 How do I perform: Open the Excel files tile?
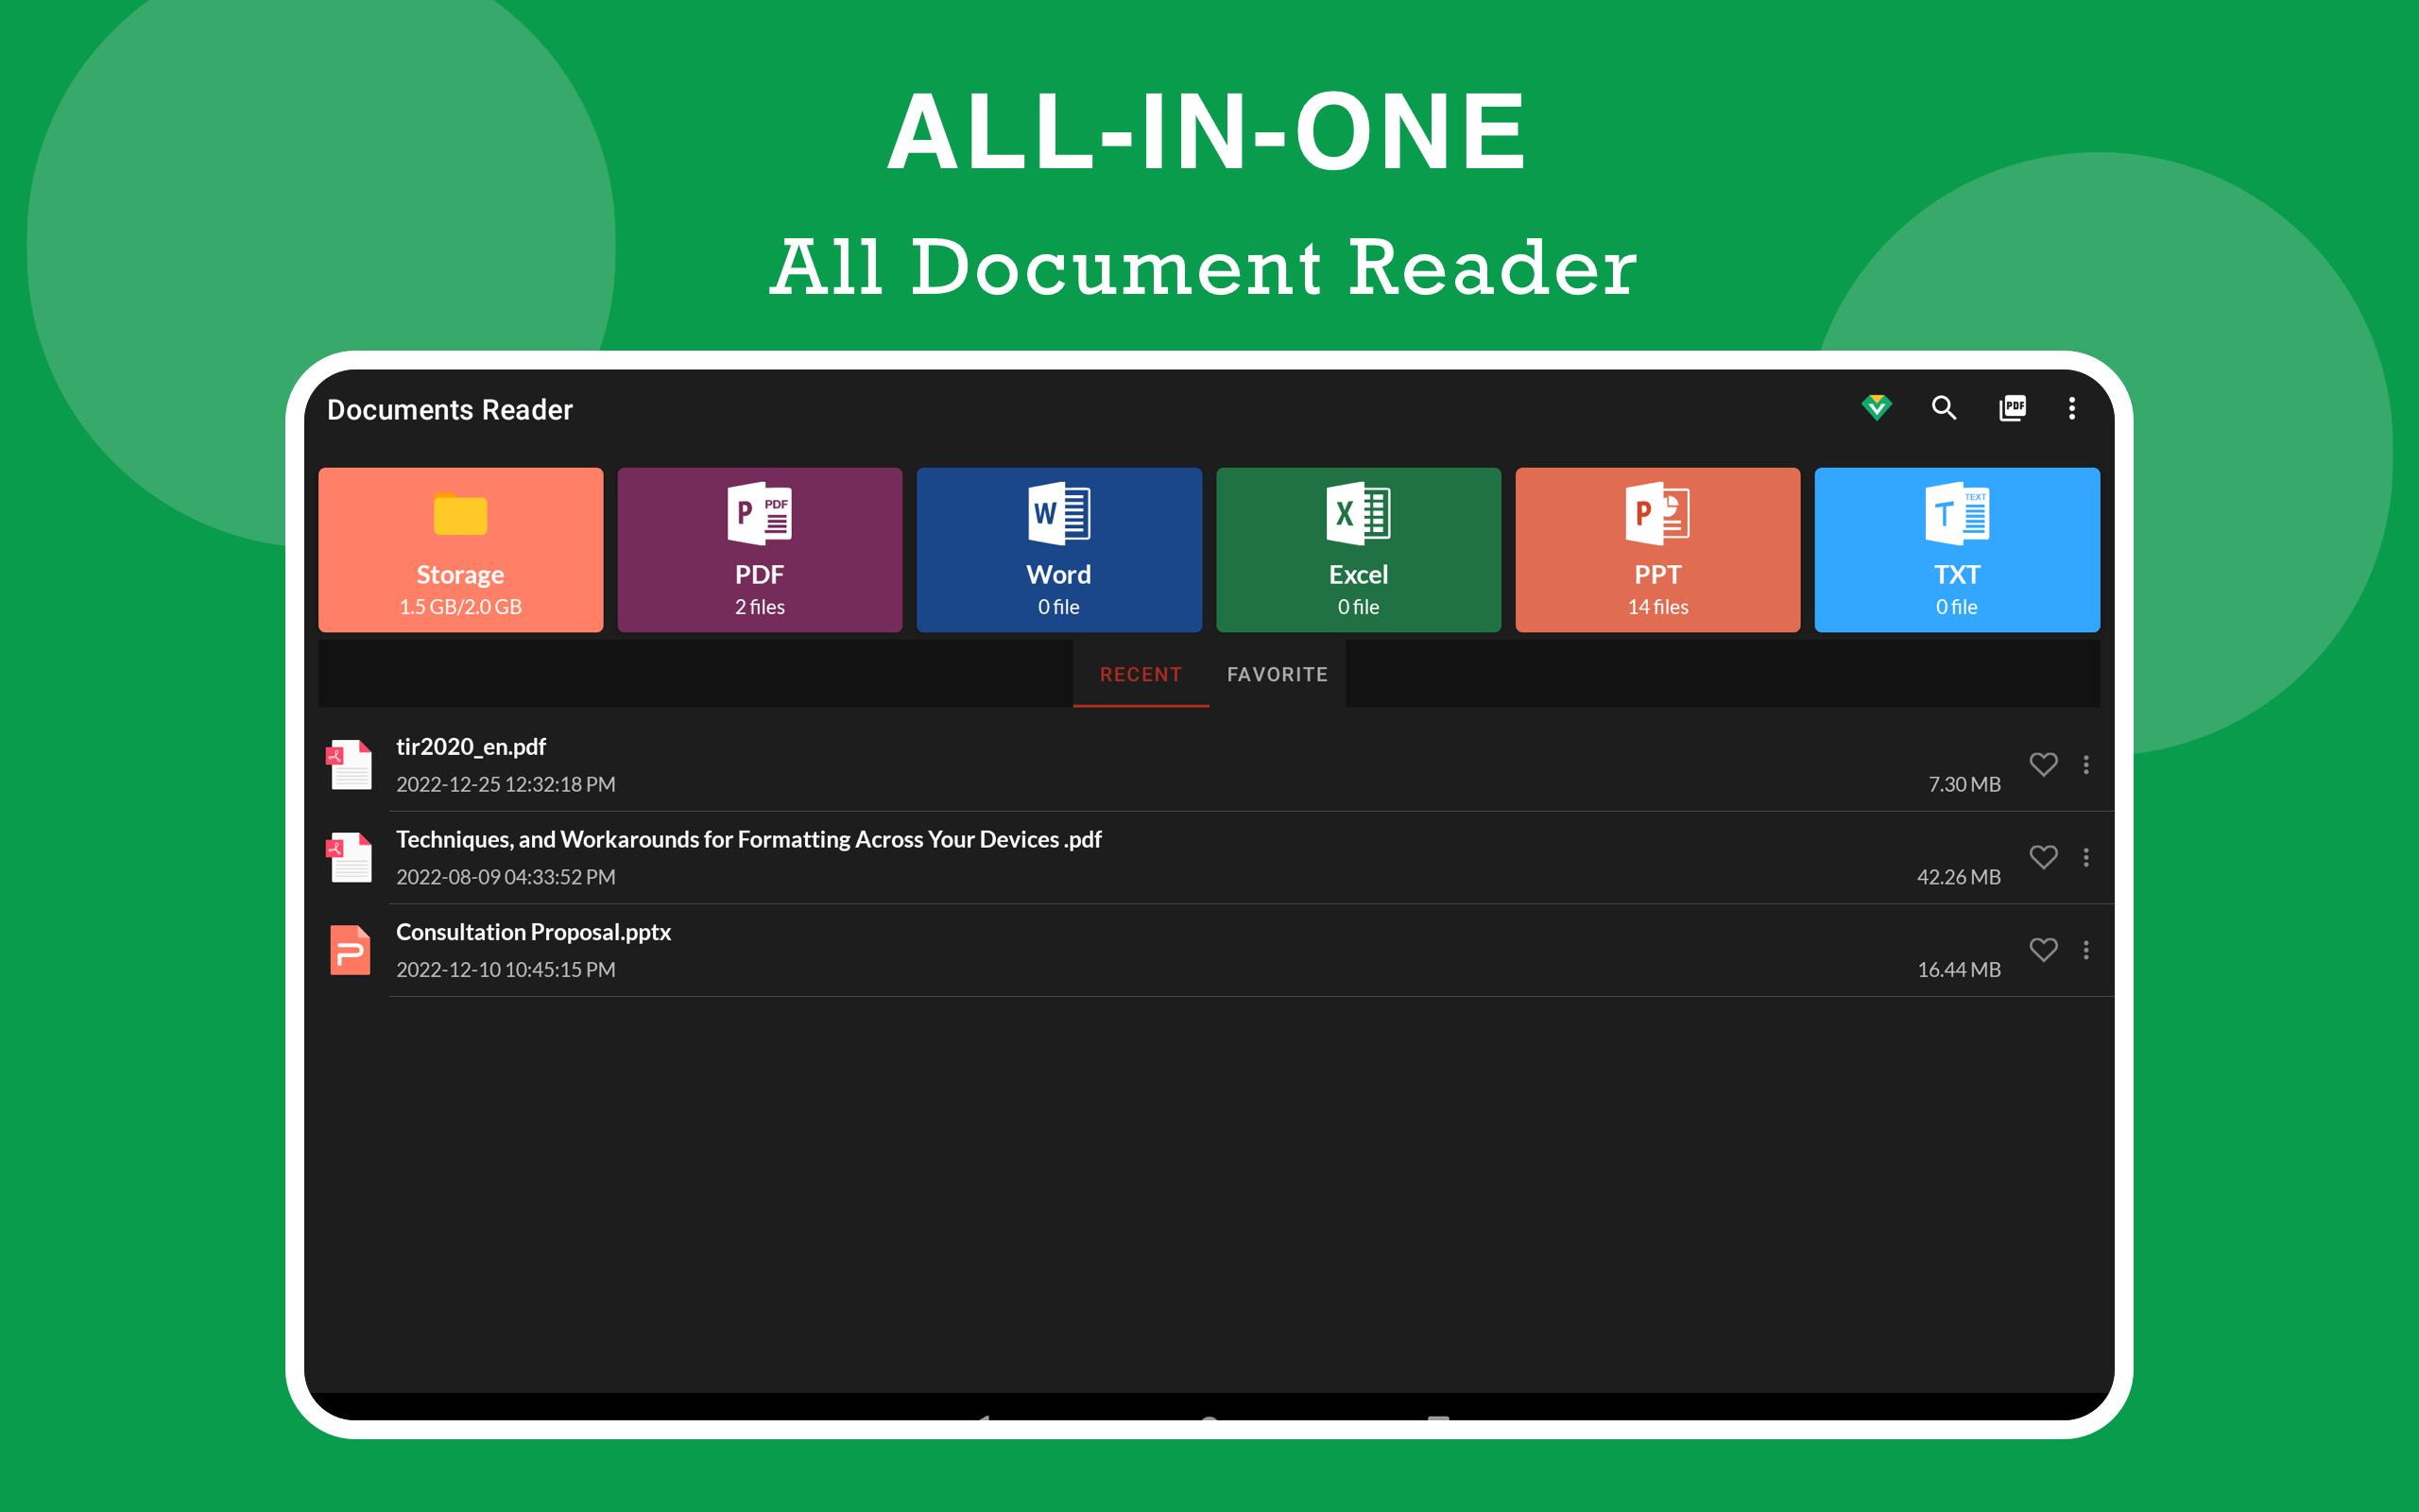click(1359, 549)
